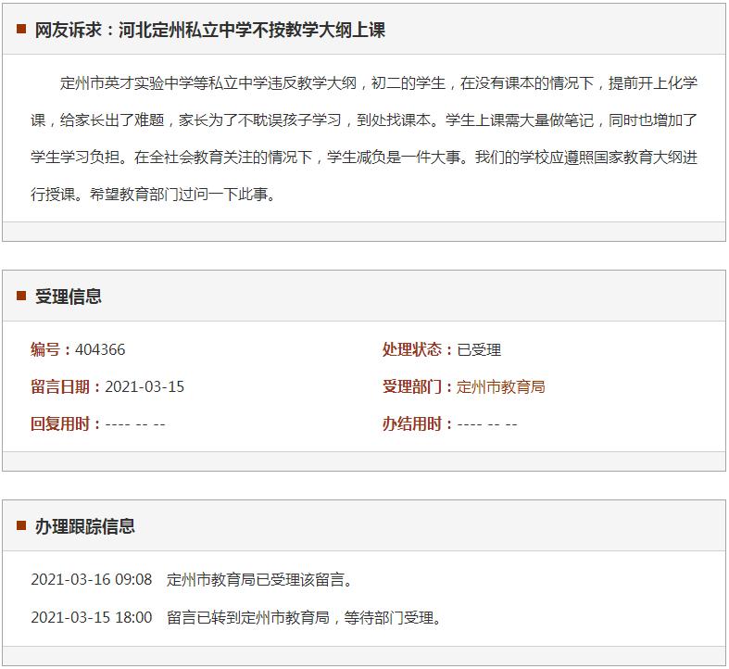Click the 办结用时 field label

click(x=417, y=424)
